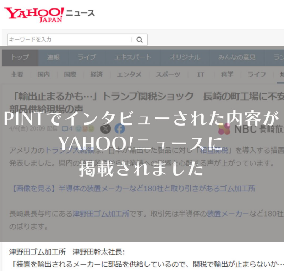Screen dimensions: 284x271
Task: Share the article on X
Action: tap(106, 129)
